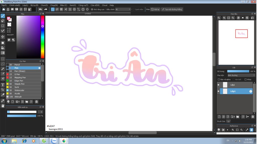Screen dimensions: 257x144
Task: Click delete layer trash icon
Action: (253, 117)
